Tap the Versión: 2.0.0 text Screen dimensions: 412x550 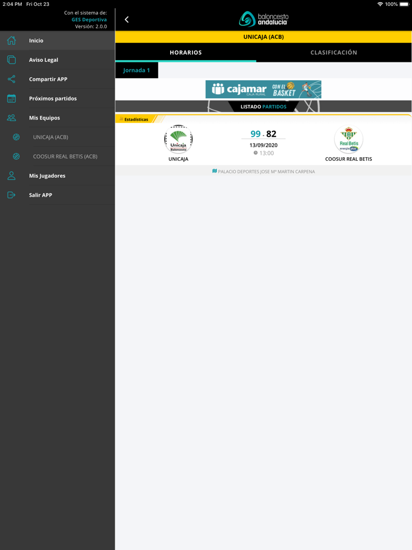pos(91,26)
